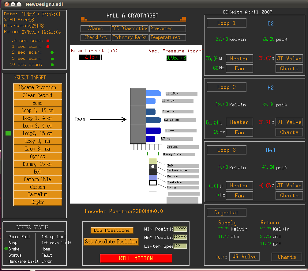Open BDS Positions dialog
Screen dimensions: 308x271
click(x=112, y=230)
